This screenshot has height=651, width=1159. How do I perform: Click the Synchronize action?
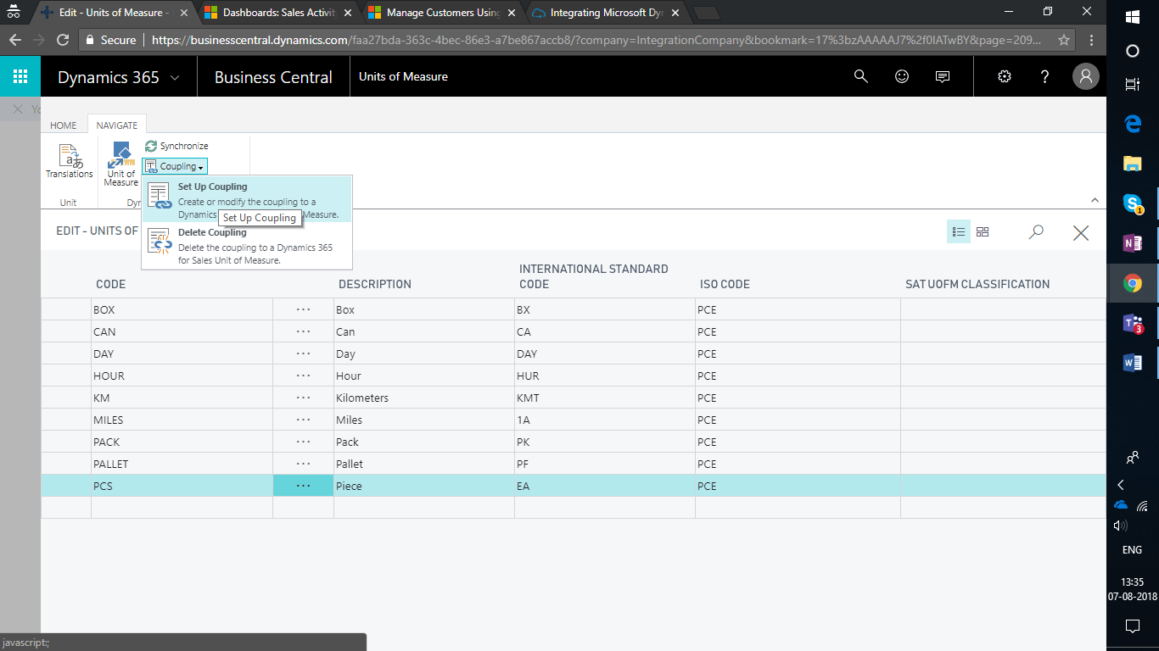[x=176, y=146]
